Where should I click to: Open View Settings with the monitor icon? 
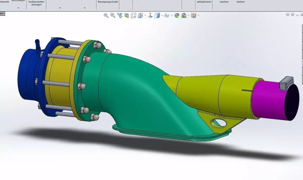pyautogui.click(x=193, y=16)
